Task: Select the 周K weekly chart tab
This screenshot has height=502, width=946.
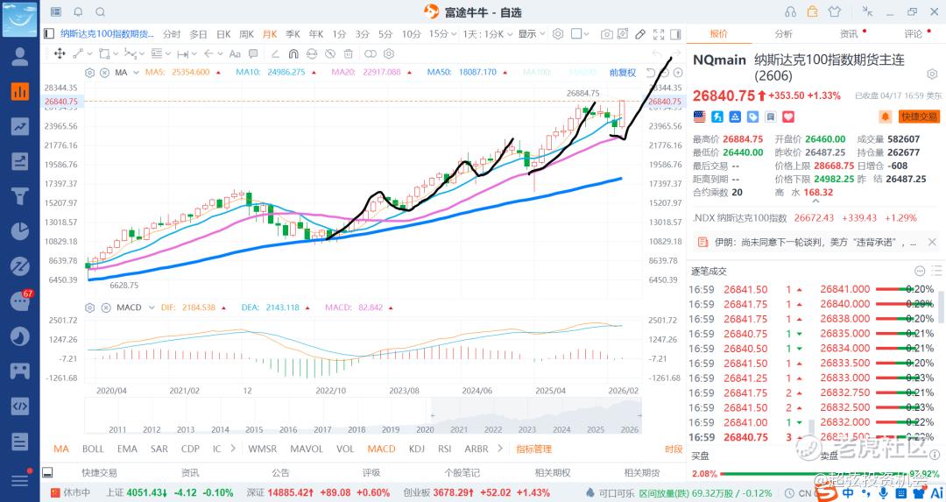Action: coord(245,34)
